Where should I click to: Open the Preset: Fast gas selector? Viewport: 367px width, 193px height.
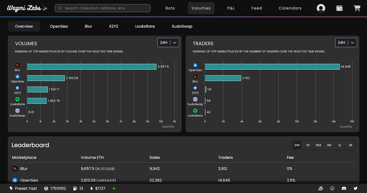click(23, 188)
